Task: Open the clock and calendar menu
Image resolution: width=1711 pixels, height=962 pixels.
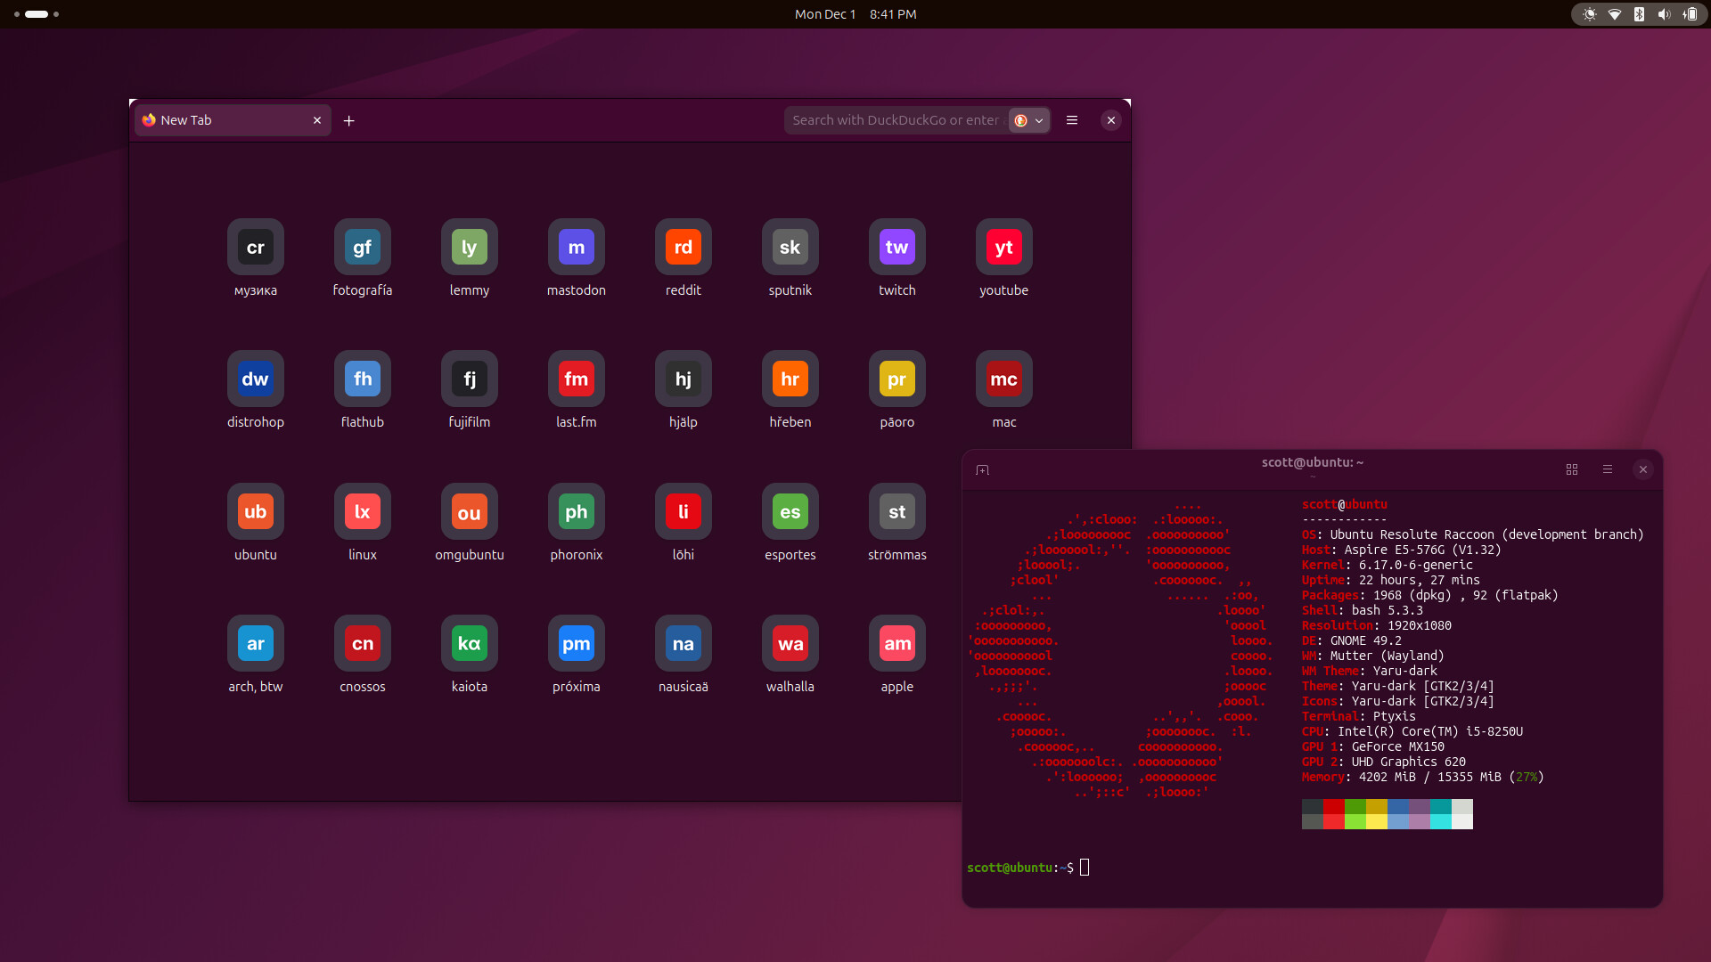Action: pos(855,14)
